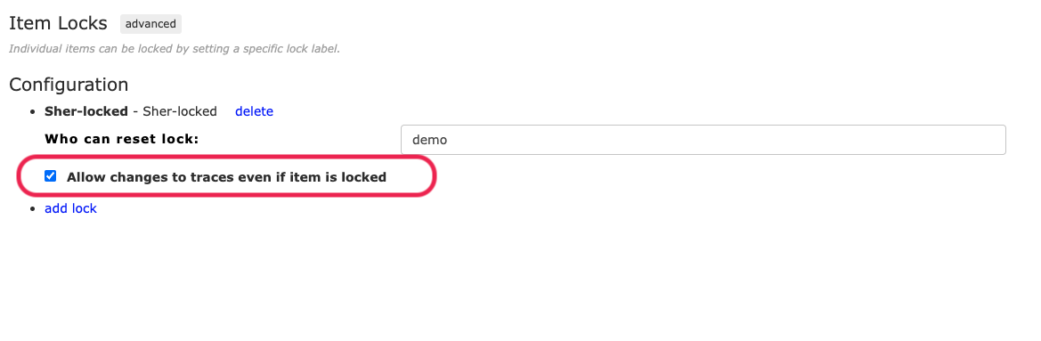1041x341 pixels.
Task: Select the Item Locks heading
Action: pos(58,23)
